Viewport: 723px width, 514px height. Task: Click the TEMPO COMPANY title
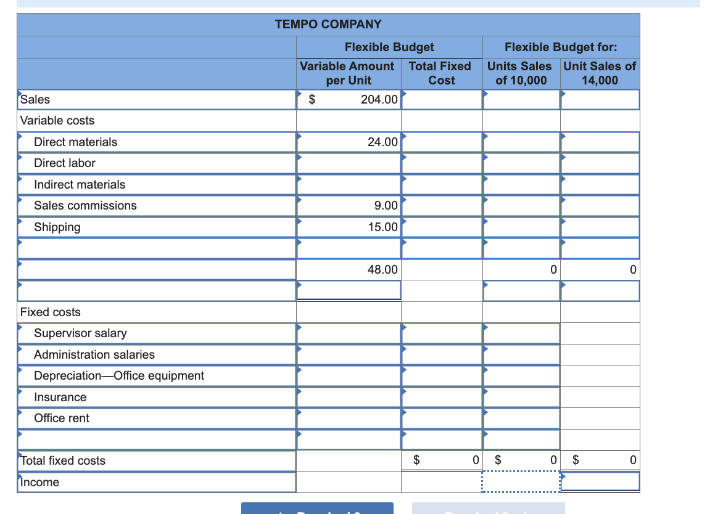click(328, 25)
